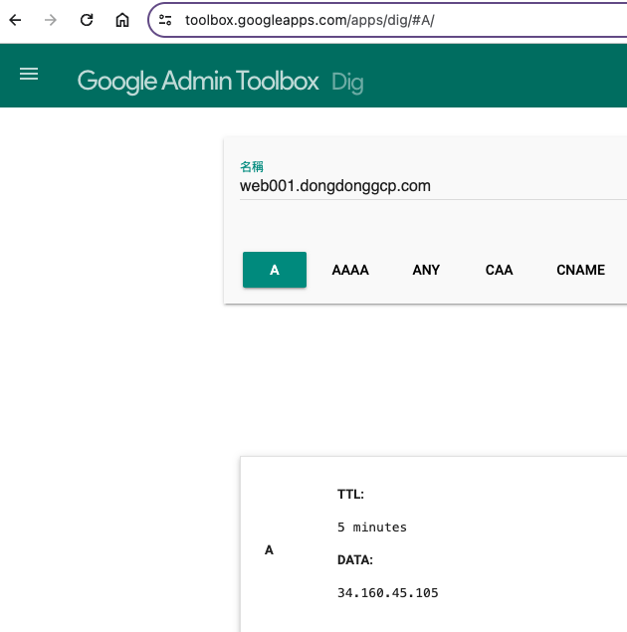This screenshot has width=627, height=632.
Task: Click the browser forward arrow
Action: [x=51, y=20]
